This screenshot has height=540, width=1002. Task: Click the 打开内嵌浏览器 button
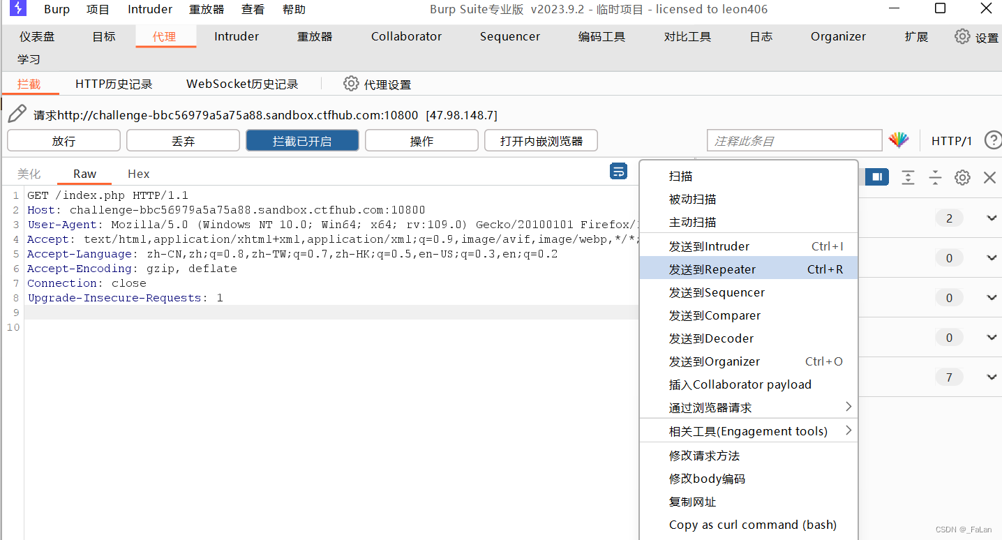pyautogui.click(x=541, y=140)
